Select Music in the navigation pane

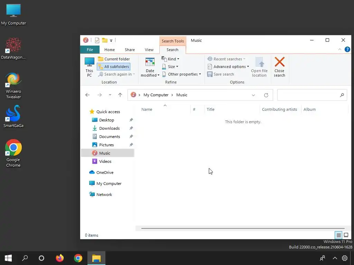[x=108, y=153]
